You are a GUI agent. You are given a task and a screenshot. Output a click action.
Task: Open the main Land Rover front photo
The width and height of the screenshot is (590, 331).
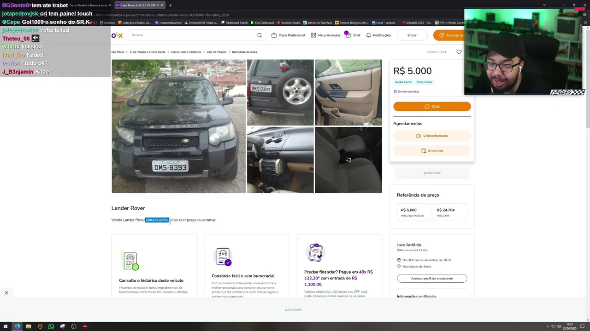[x=178, y=126]
